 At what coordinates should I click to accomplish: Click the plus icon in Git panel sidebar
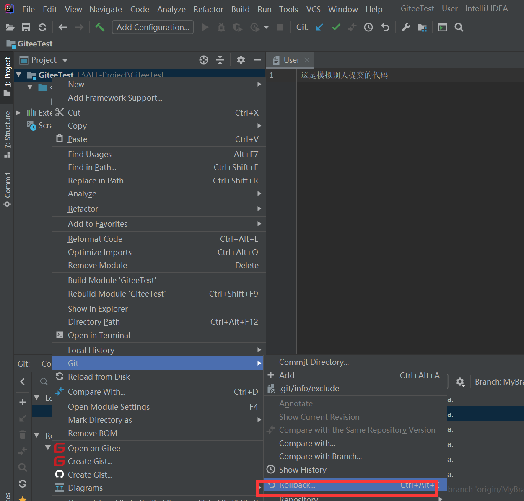point(23,402)
